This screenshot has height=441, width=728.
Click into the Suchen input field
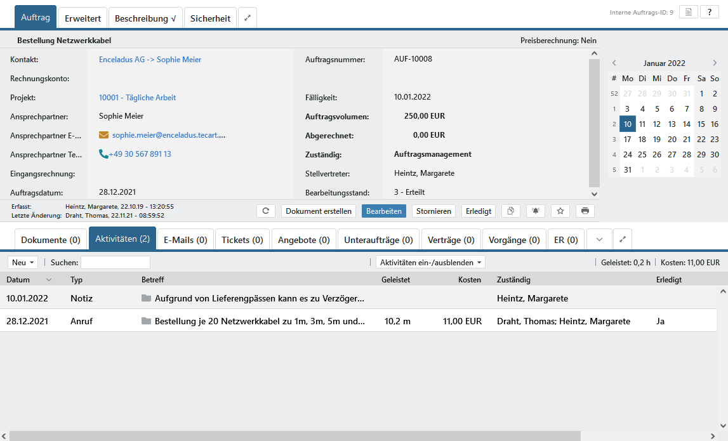tap(115, 263)
